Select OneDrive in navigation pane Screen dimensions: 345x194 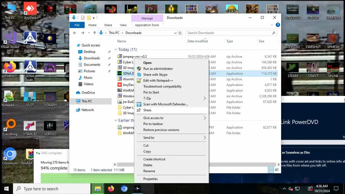point(88,93)
